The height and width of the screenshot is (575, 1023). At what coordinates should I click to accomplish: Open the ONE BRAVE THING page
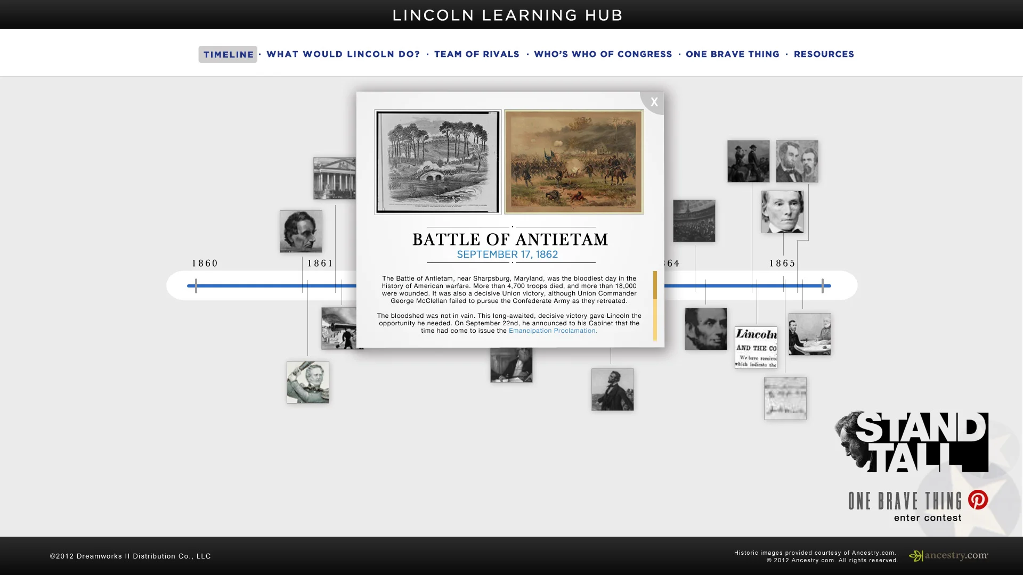coord(734,54)
